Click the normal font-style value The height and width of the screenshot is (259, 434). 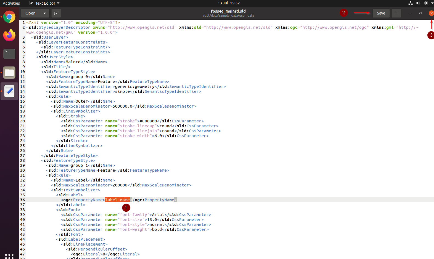(157, 225)
